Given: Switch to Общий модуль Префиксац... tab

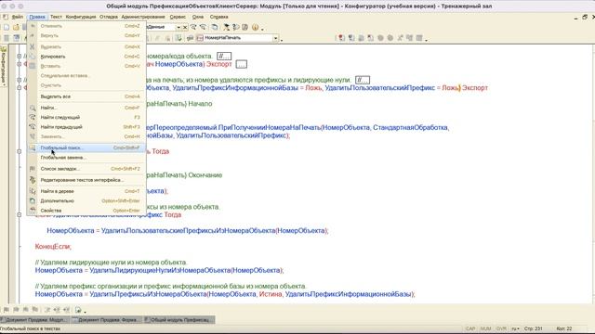Looking at the screenshot, I should click(179, 320).
